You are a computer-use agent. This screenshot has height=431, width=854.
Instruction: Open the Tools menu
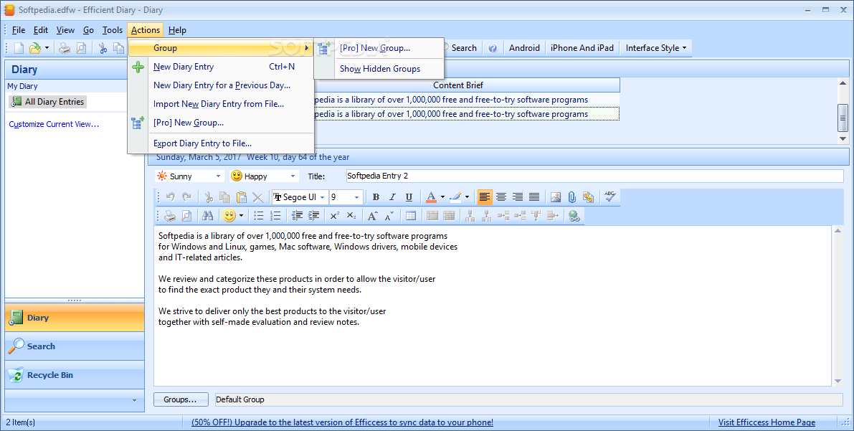[112, 30]
